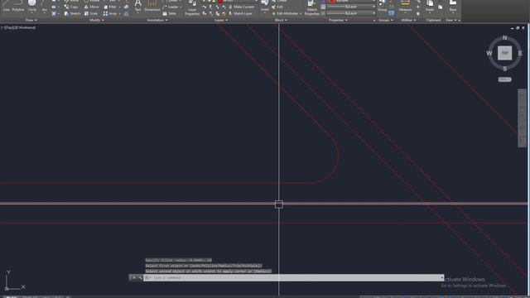Click Match Properties
The image size is (530, 298).
click(x=311, y=7)
